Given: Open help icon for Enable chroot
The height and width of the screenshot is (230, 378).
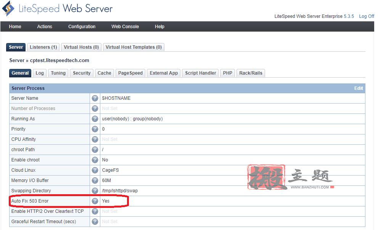Looking at the screenshot, I should [x=95, y=160].
